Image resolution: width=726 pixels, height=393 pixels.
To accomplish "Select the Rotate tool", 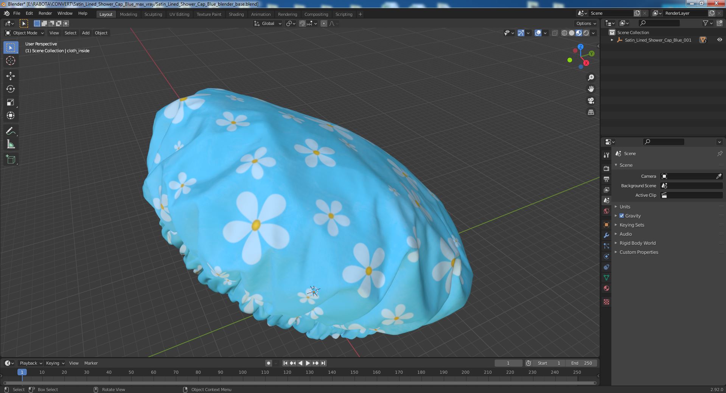I will coord(11,89).
